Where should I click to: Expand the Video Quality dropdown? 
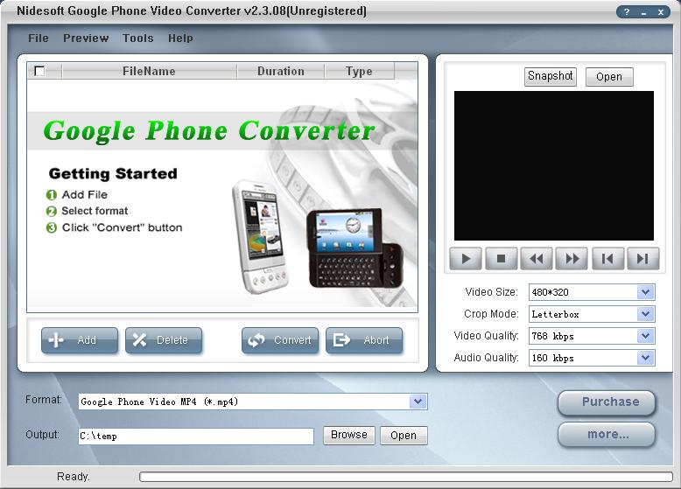coord(645,336)
